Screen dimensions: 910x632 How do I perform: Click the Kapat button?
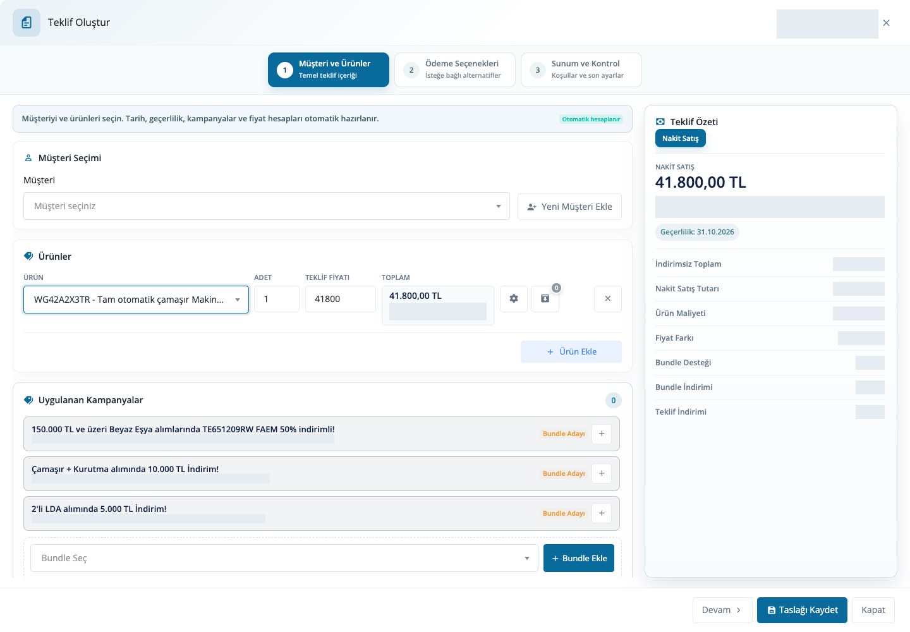pos(873,610)
